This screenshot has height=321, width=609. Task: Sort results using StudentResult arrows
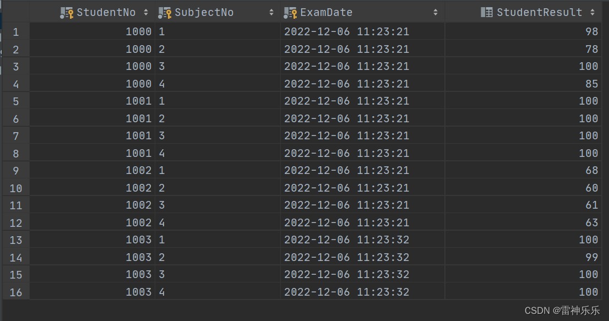tap(592, 13)
